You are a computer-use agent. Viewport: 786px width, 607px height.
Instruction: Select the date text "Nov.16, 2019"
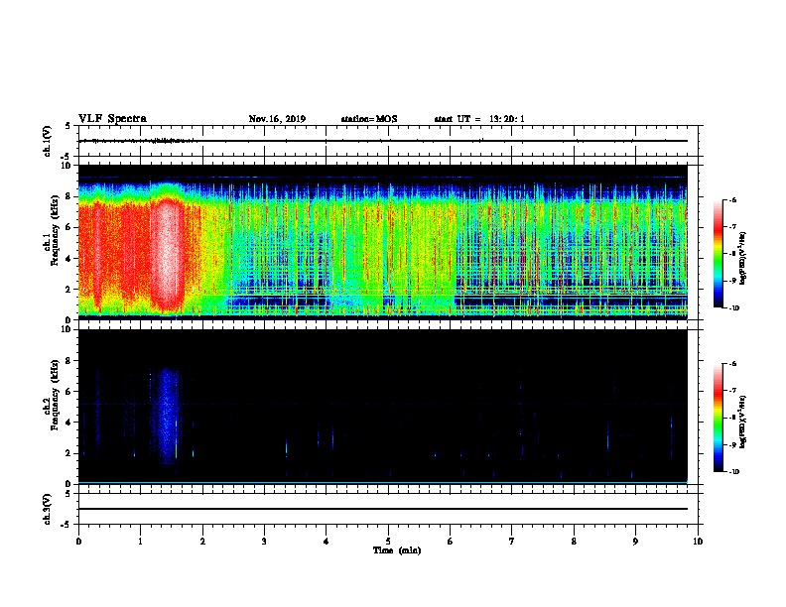277,119
